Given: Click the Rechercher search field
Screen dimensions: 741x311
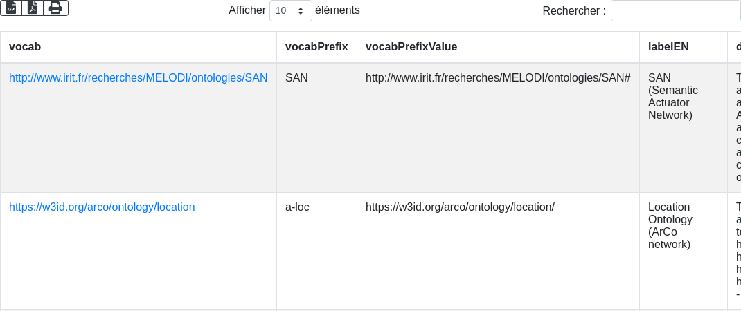Looking at the screenshot, I should point(675,11).
